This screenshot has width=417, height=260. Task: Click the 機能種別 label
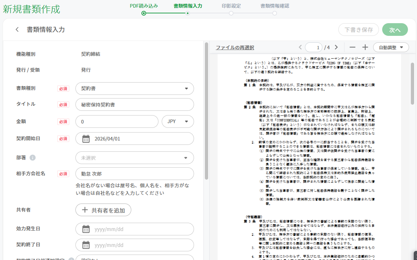[26, 54]
